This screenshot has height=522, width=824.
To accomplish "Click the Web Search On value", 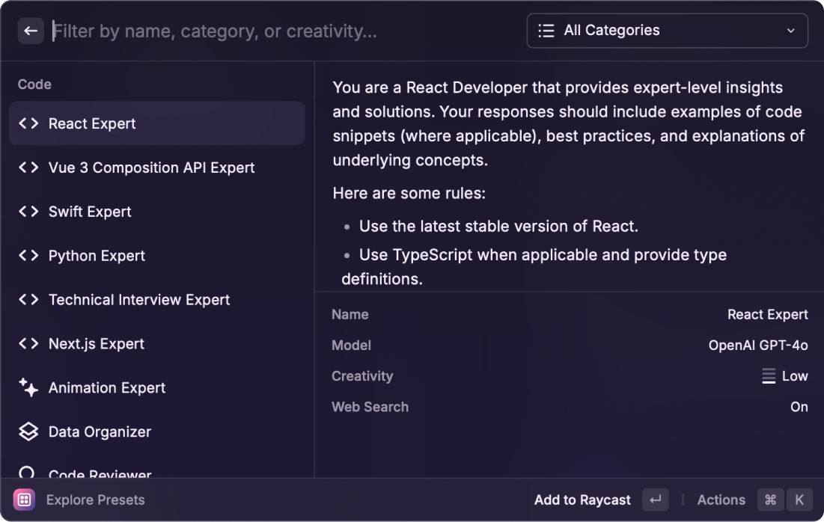I will point(799,407).
